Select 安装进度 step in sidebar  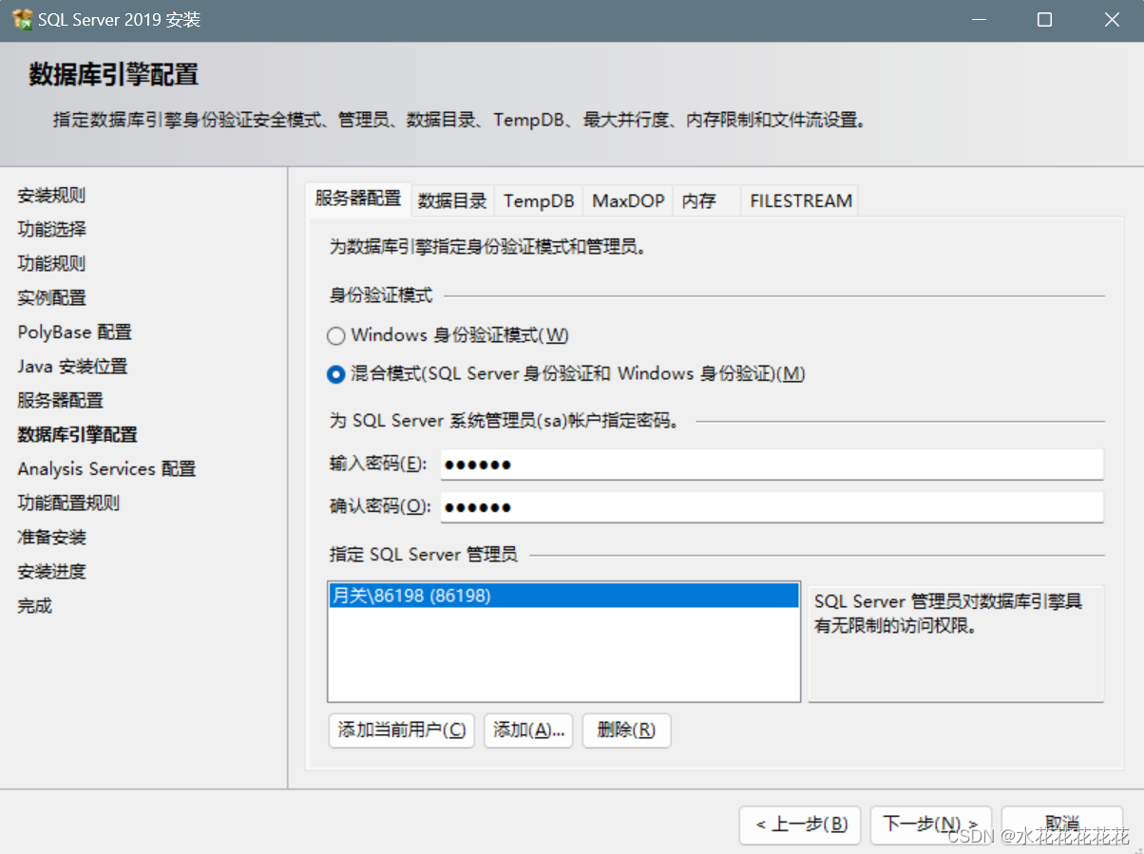[x=51, y=572]
